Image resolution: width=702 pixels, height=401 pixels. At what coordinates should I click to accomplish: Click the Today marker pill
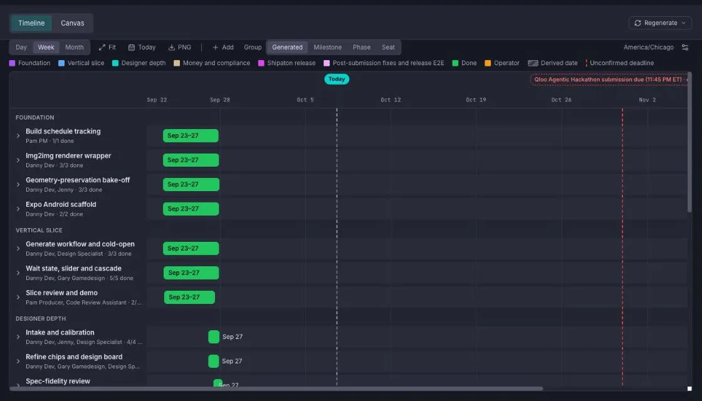pyautogui.click(x=337, y=79)
